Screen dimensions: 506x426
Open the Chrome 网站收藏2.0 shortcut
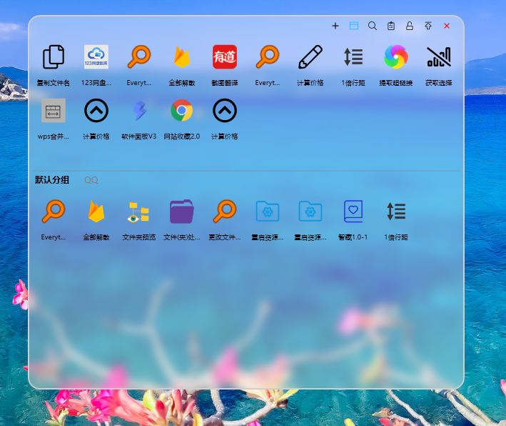182,111
